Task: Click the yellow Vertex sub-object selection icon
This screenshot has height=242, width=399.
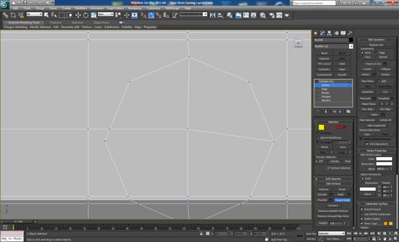Action: click(x=321, y=127)
